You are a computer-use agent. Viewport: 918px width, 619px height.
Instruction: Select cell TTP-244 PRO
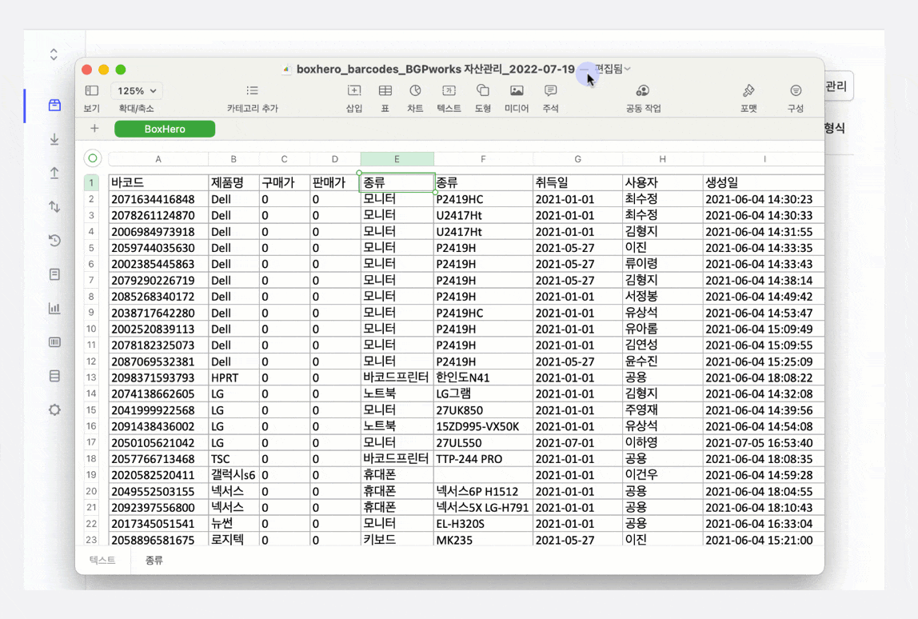483,459
